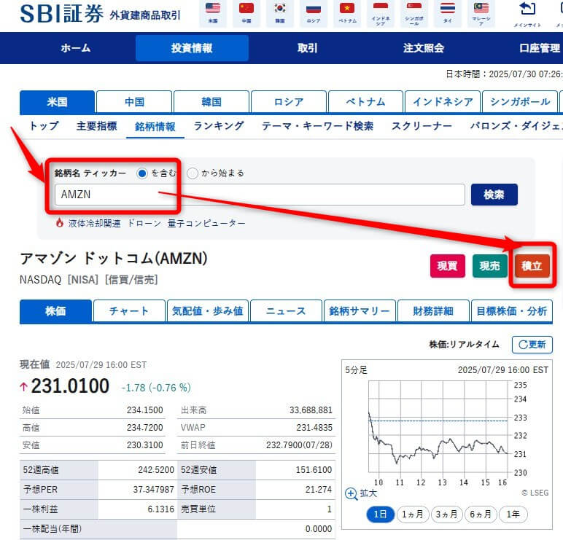The height and width of the screenshot is (540, 563).
Task: Switch to the ニュース tab
Action: (286, 311)
